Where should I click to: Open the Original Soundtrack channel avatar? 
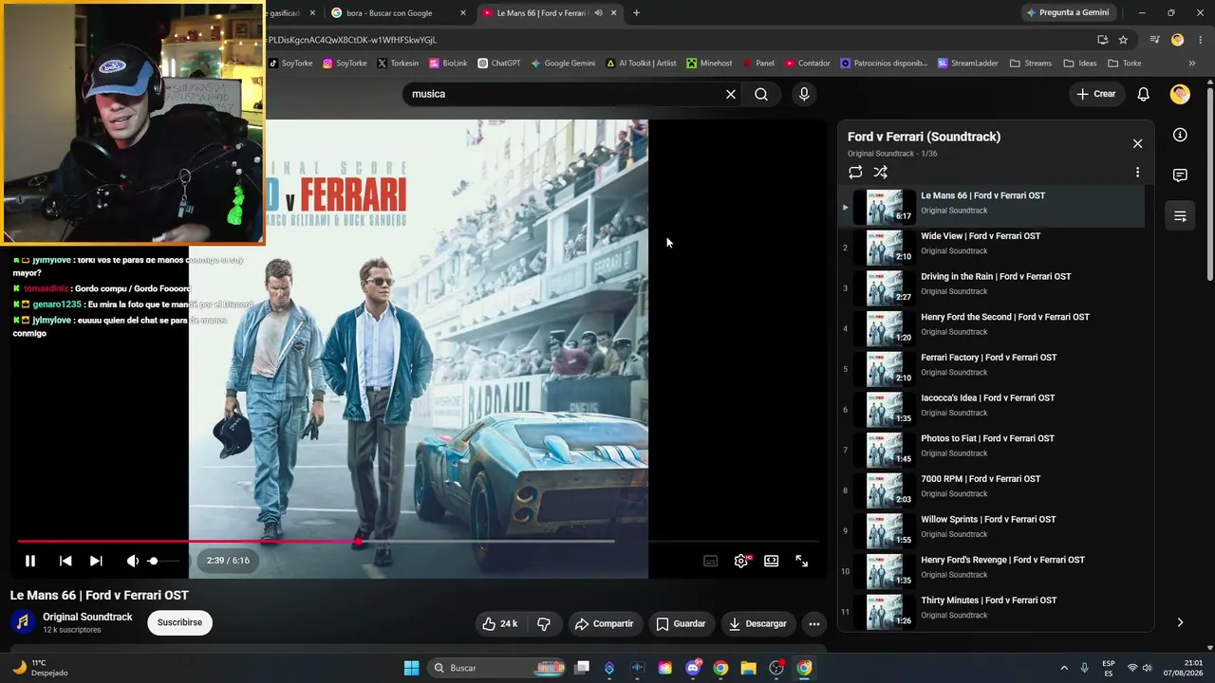(x=23, y=622)
